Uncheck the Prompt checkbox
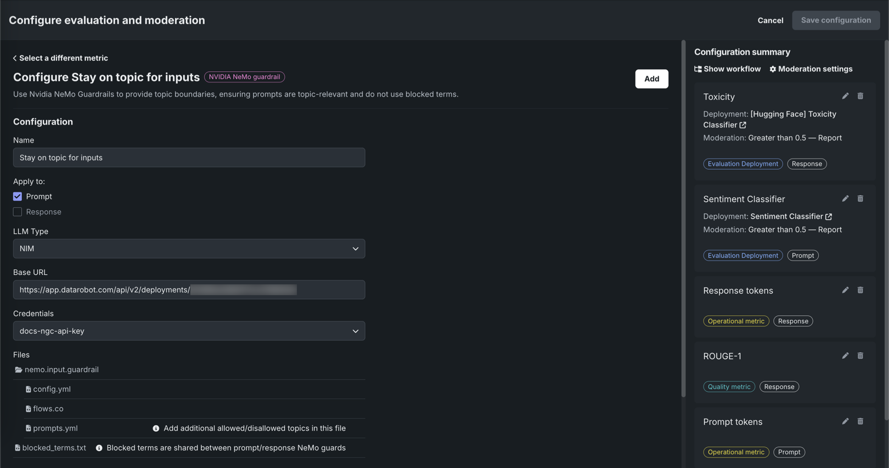The height and width of the screenshot is (468, 889). coord(18,196)
